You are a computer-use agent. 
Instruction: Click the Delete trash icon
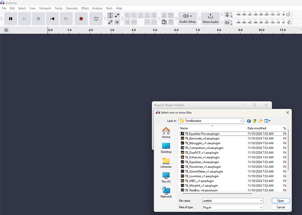point(171,22)
